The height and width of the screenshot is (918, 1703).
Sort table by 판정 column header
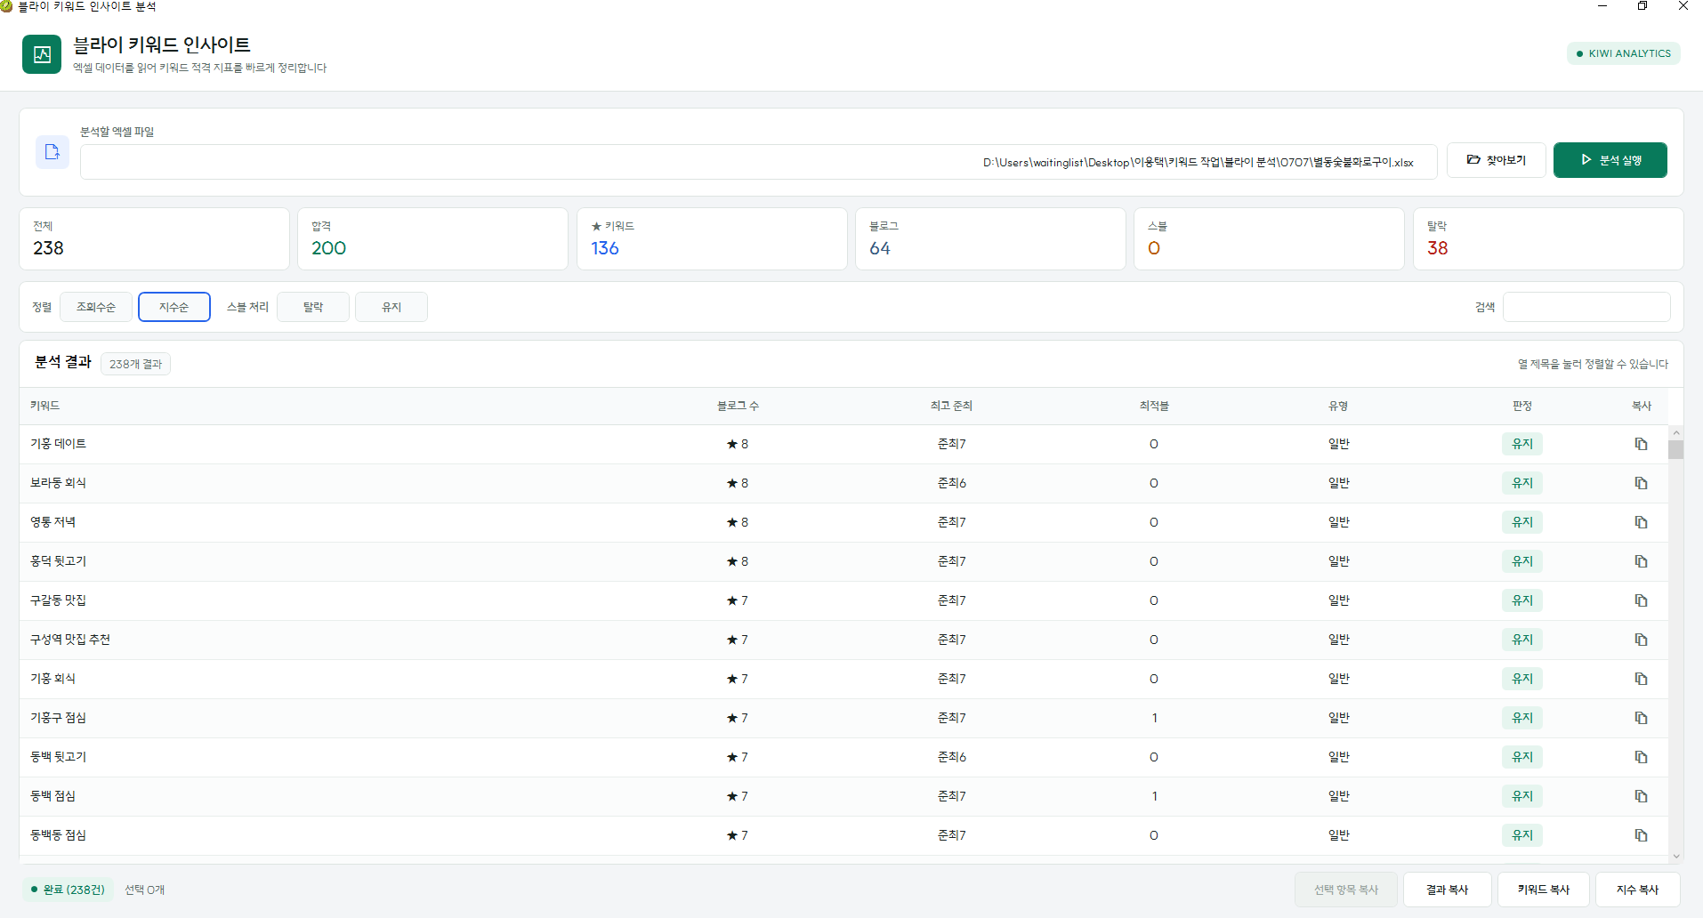[x=1521, y=406]
